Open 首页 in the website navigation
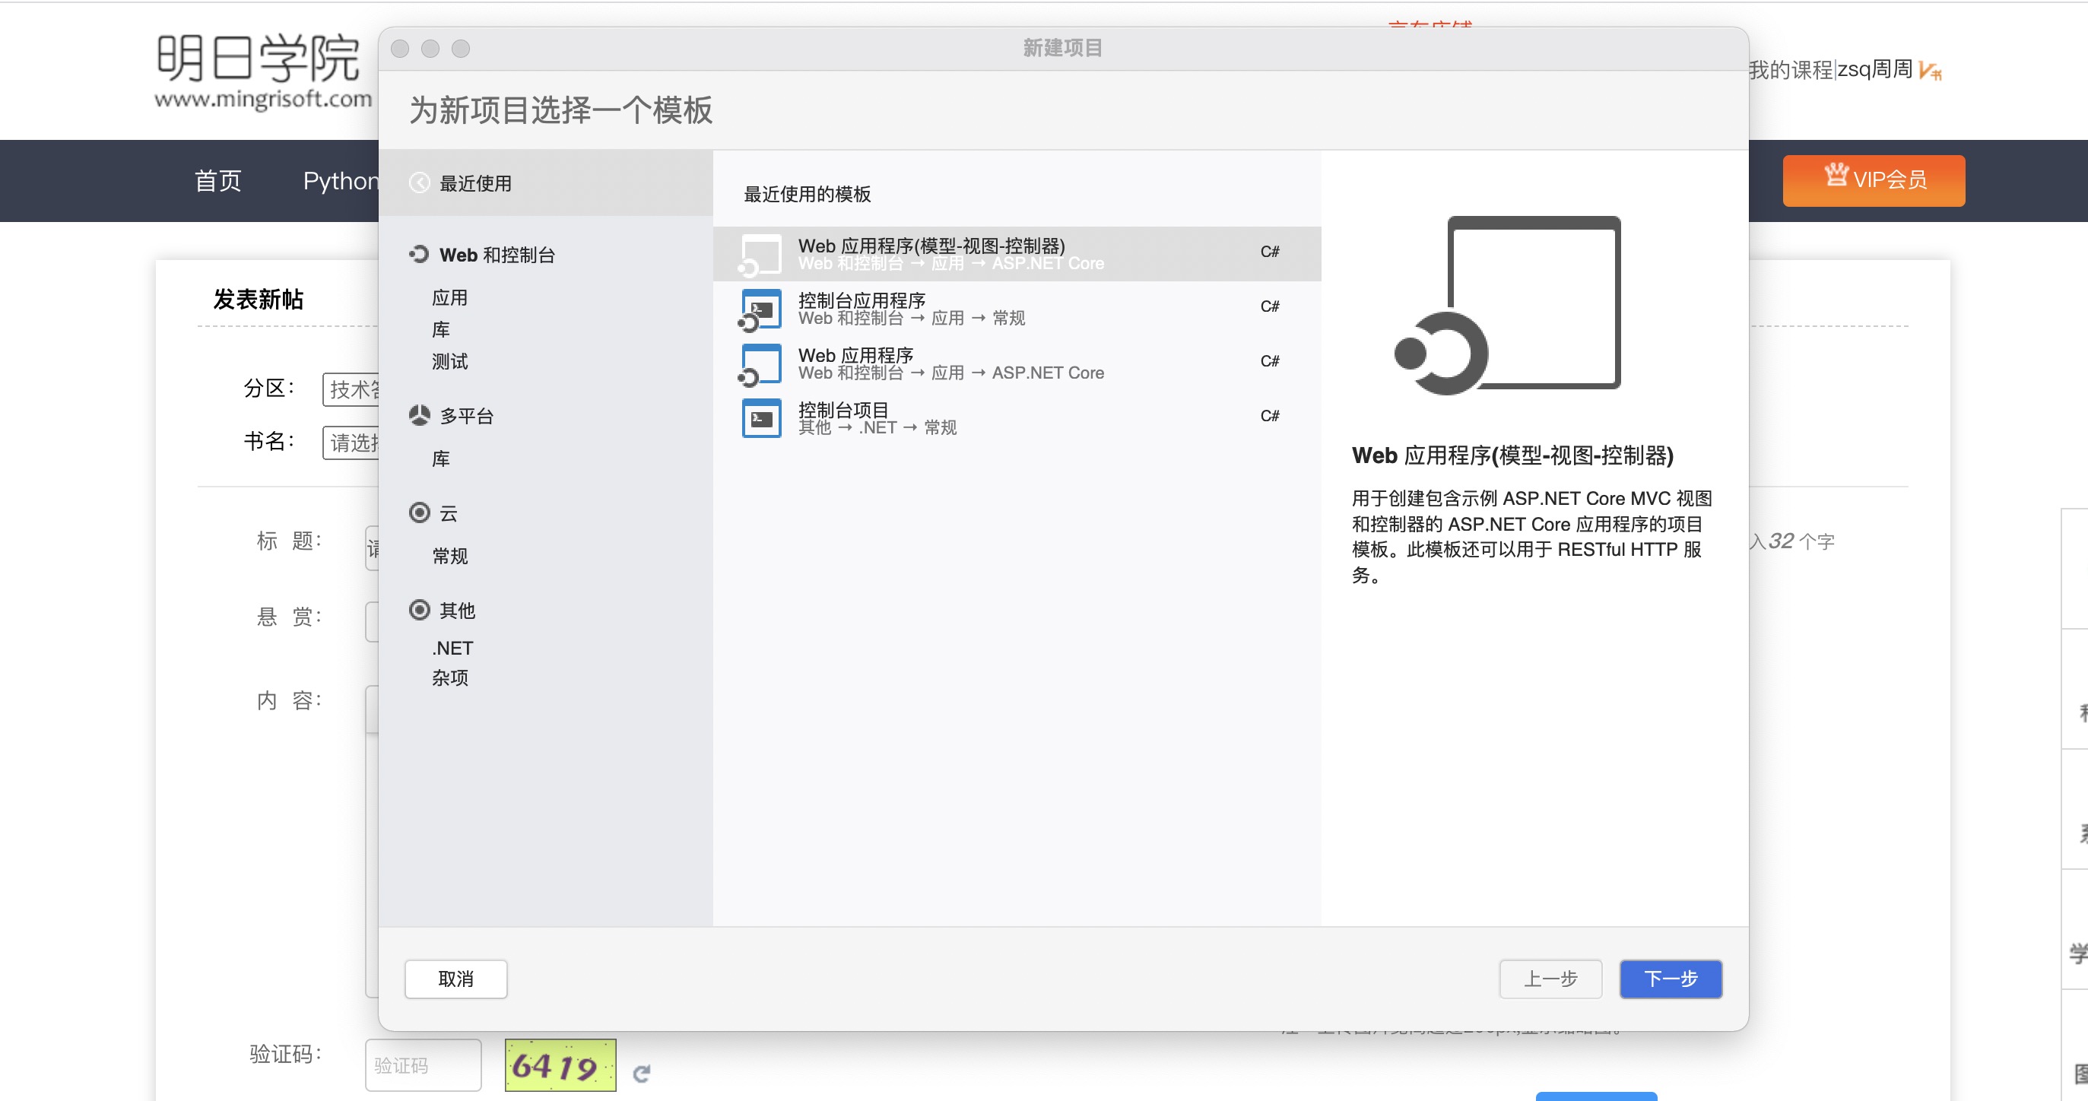 (x=218, y=180)
